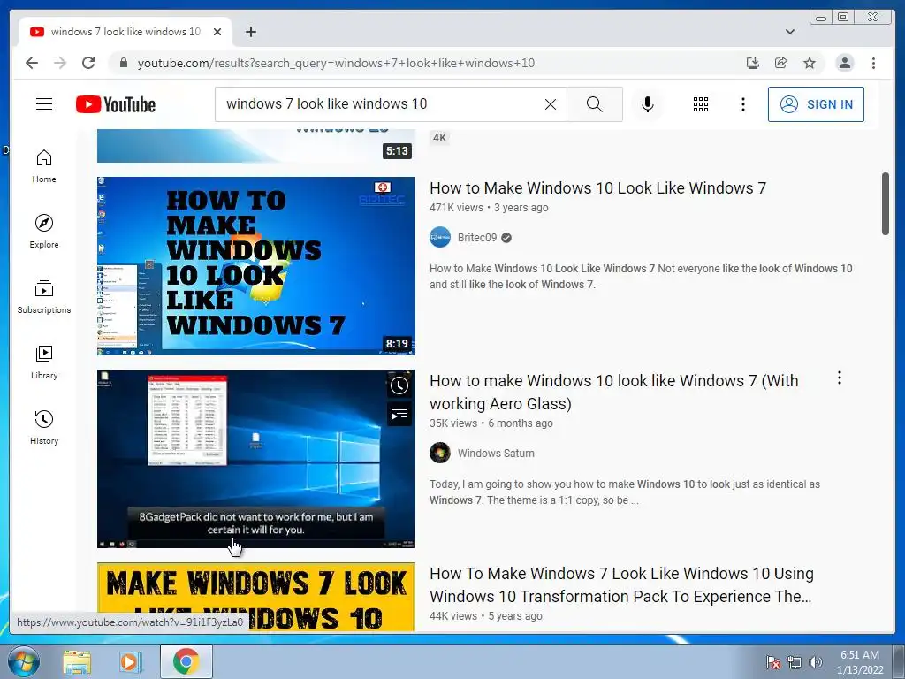Click Windows Saturn channel avatar
Image resolution: width=905 pixels, height=679 pixels.
pos(440,453)
